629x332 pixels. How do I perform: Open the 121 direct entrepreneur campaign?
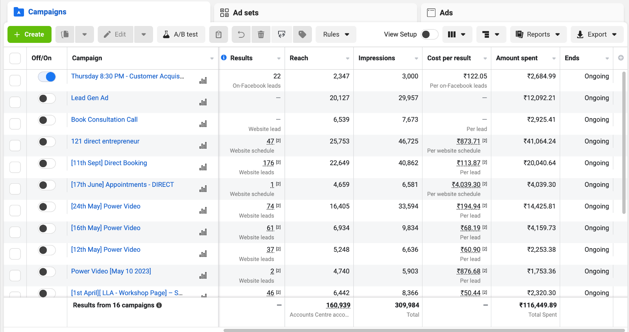pyautogui.click(x=105, y=141)
